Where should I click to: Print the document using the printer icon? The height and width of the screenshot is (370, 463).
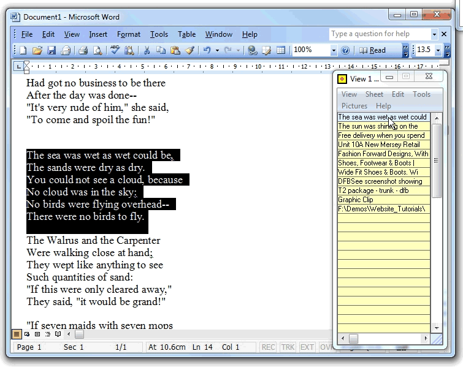(x=83, y=50)
